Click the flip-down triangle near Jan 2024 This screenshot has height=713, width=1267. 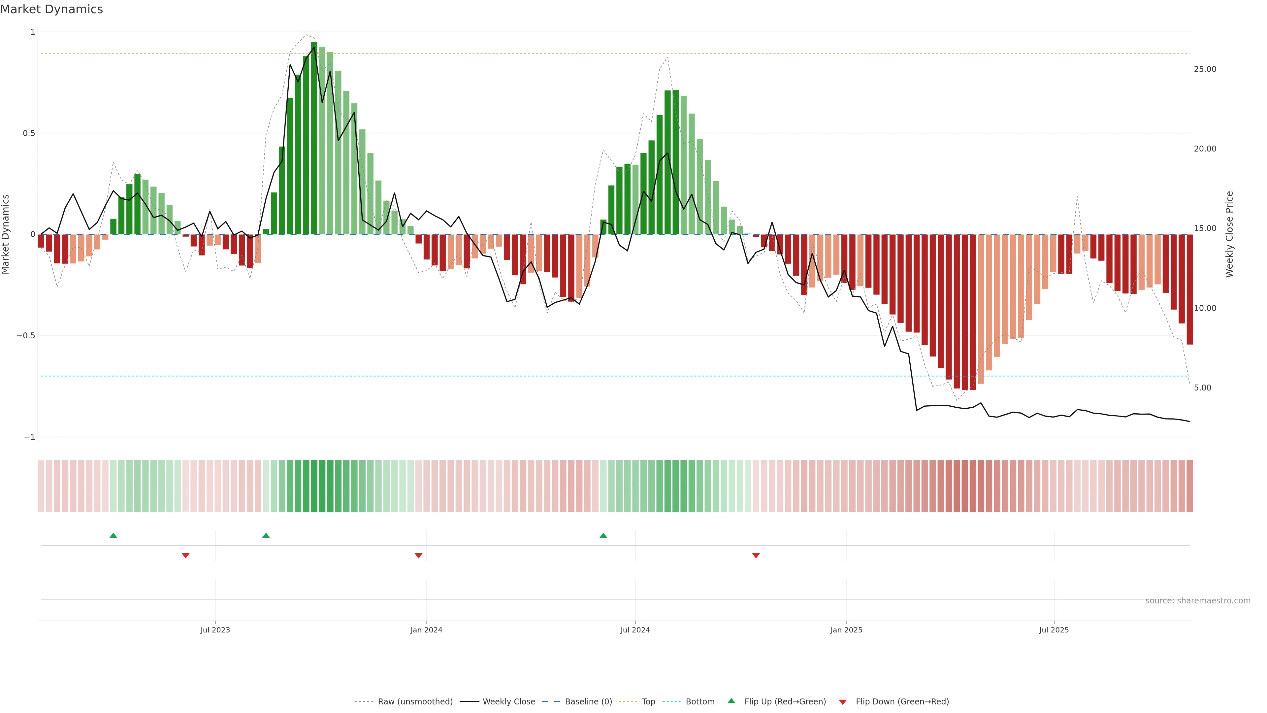(x=419, y=556)
